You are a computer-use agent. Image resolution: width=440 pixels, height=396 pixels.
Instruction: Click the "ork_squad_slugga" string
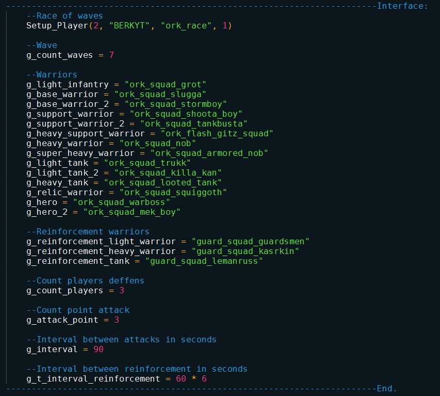click(160, 94)
